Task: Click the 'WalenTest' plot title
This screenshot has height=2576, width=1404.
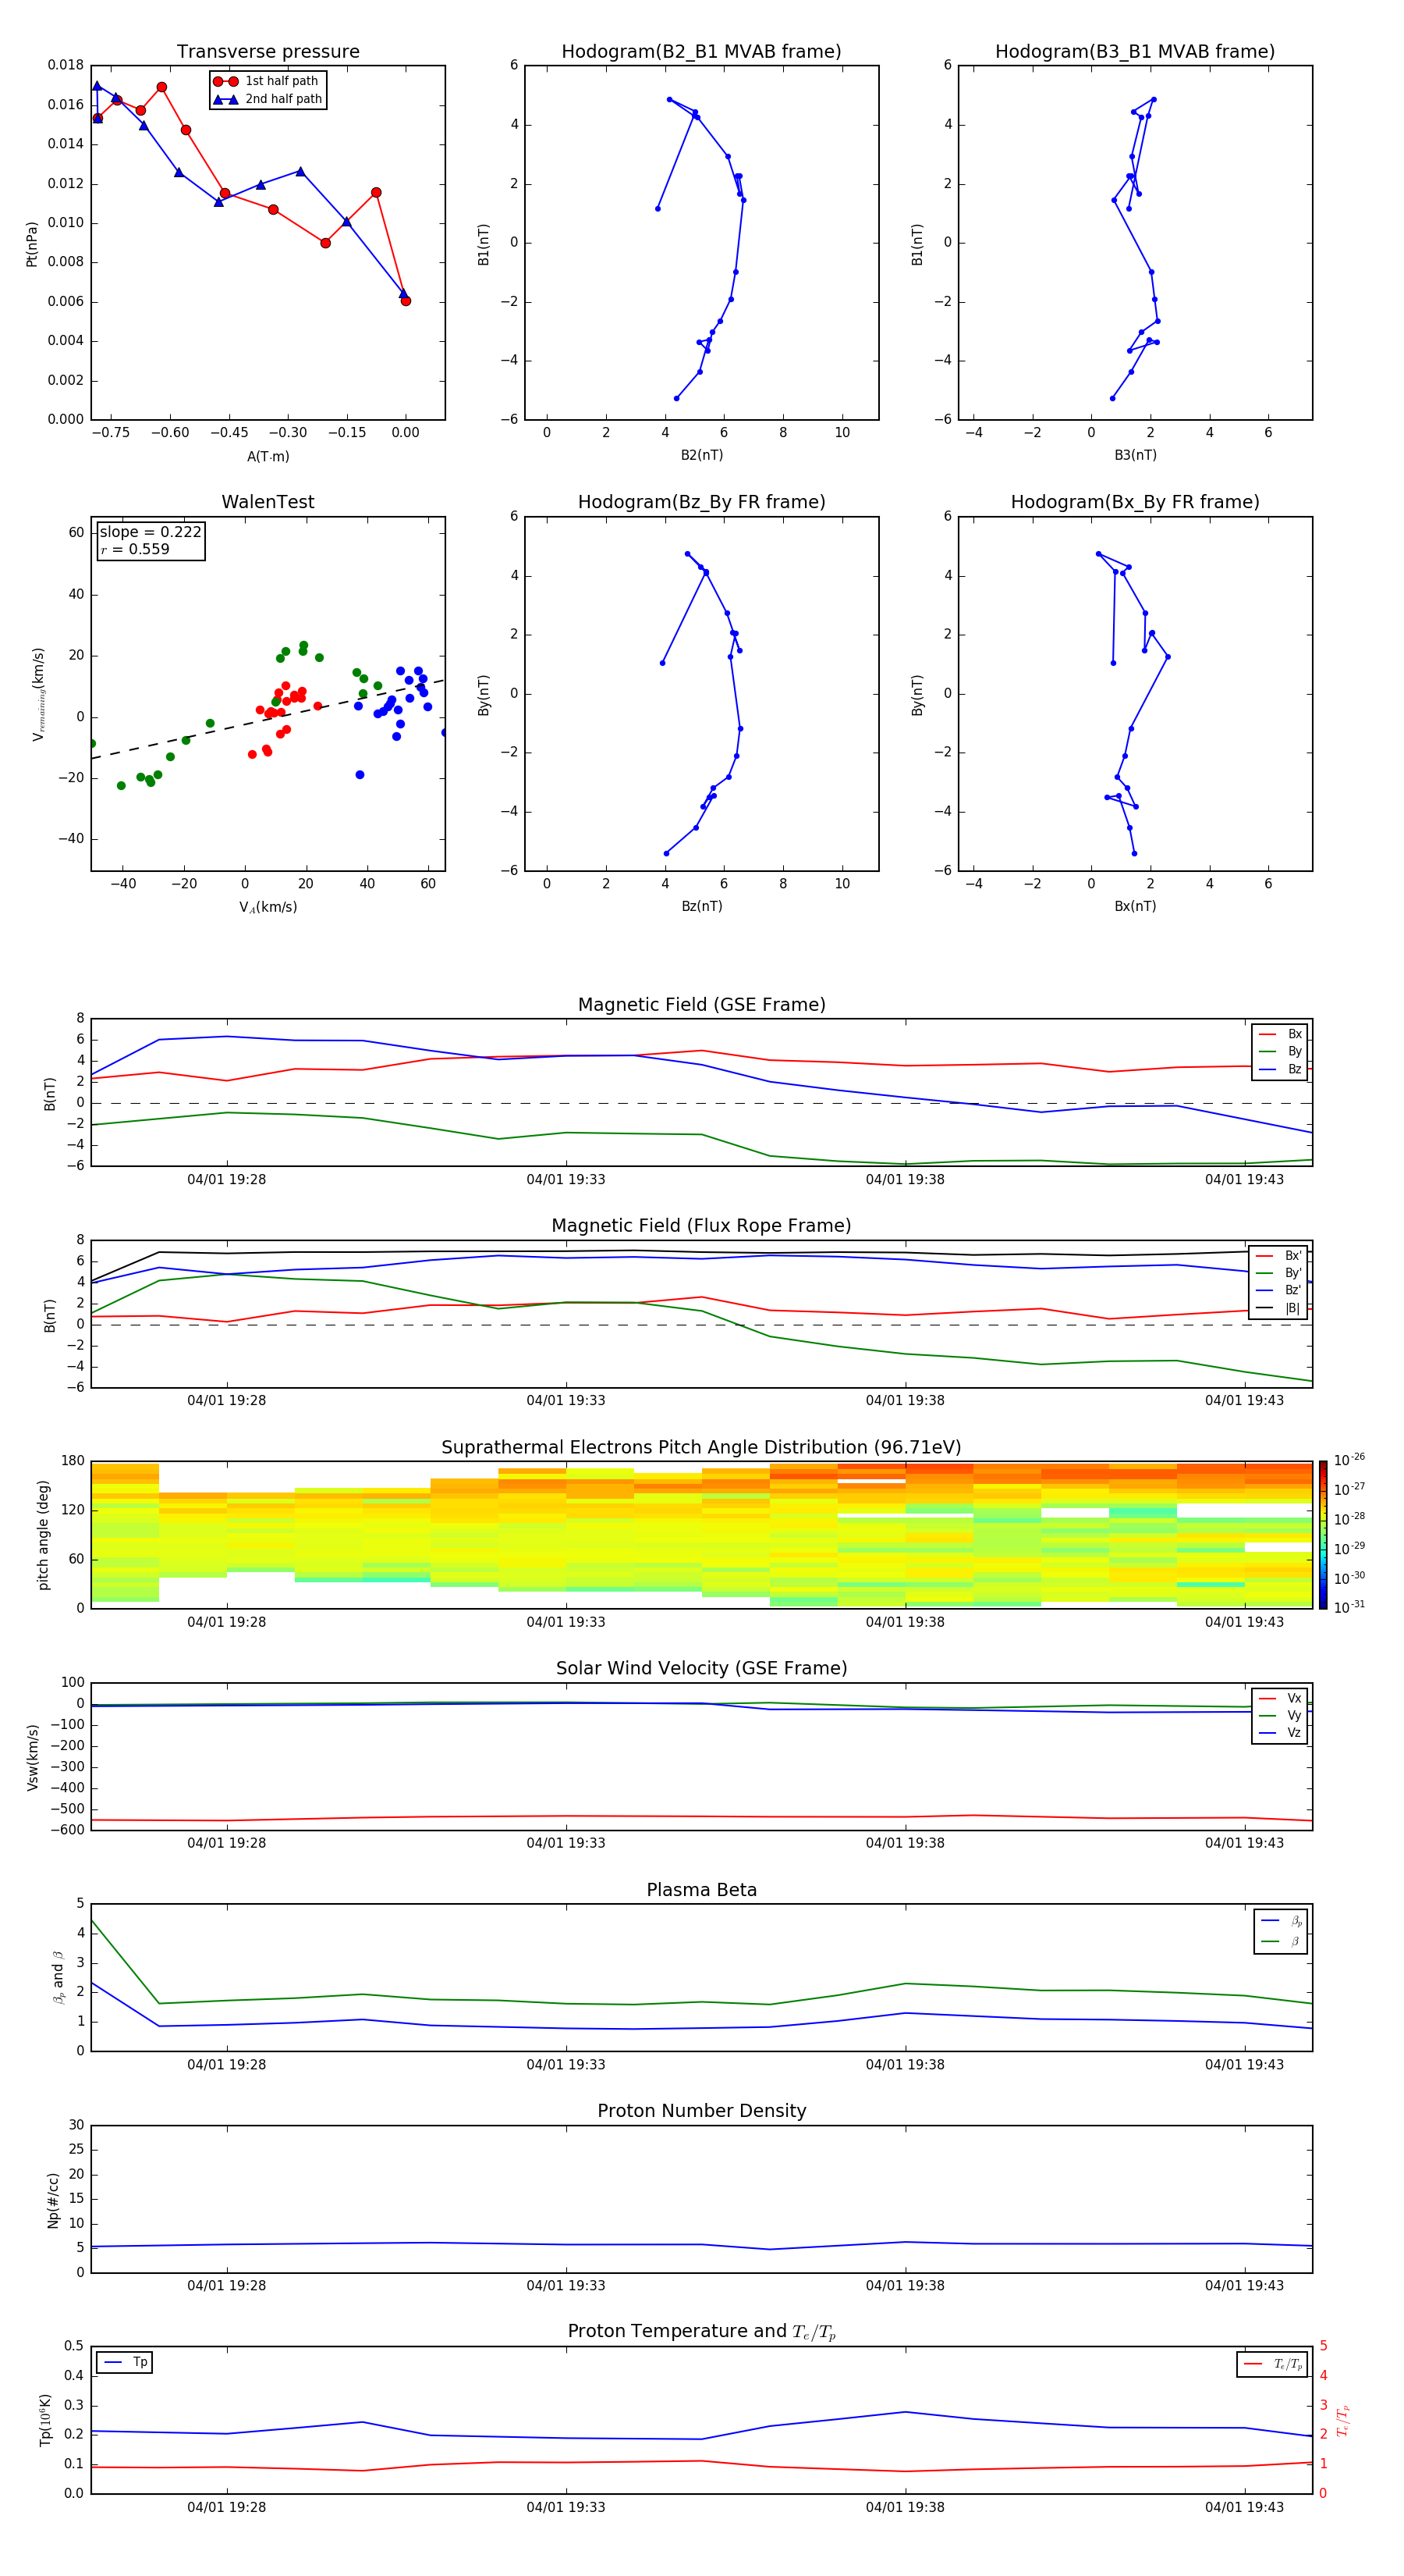Action: 268,502
